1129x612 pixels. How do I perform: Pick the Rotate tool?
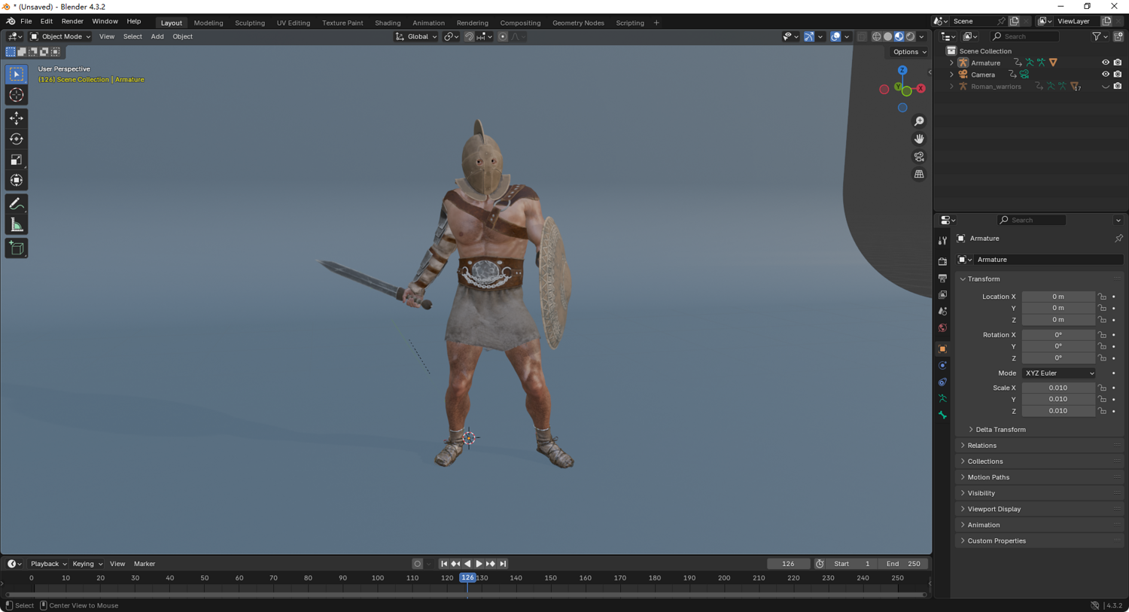click(17, 139)
